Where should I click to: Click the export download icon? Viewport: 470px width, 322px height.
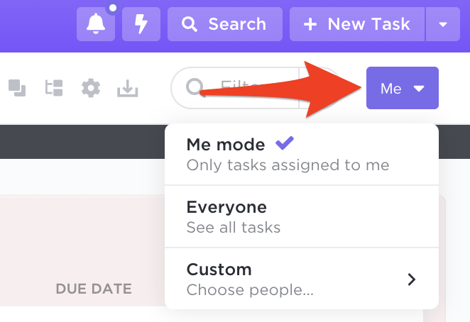click(x=128, y=88)
